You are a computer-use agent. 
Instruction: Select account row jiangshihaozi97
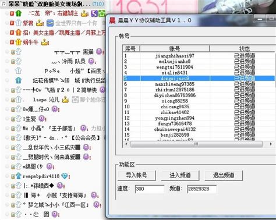pyautogui.click(x=199, y=56)
